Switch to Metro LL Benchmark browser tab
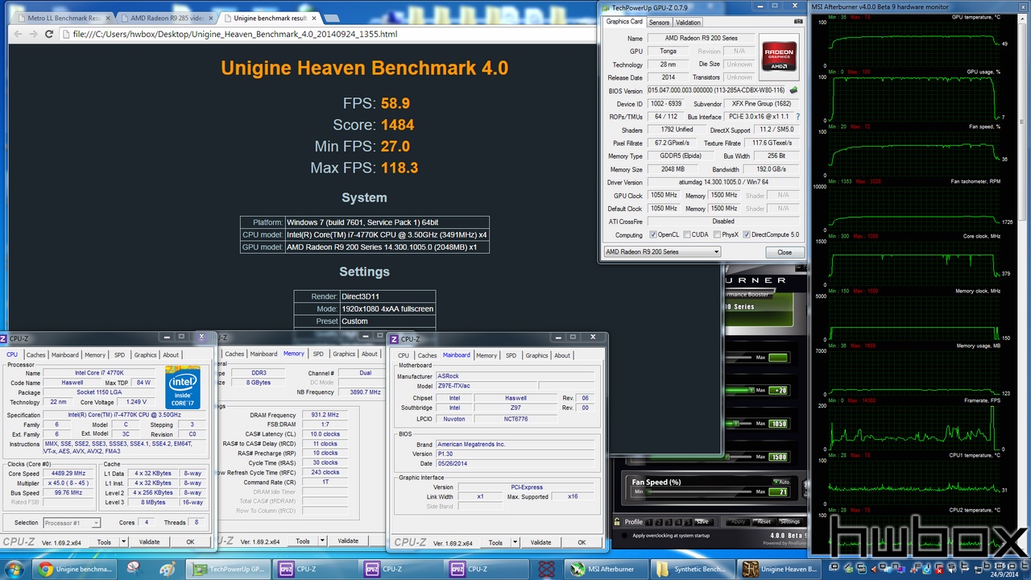Image resolution: width=1031 pixels, height=580 pixels. [64, 17]
